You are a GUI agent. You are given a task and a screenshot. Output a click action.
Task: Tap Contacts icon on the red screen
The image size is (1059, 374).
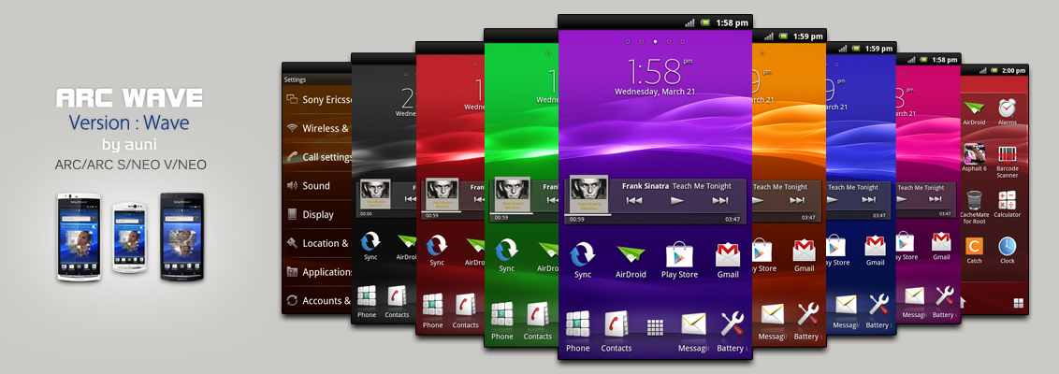point(465,310)
